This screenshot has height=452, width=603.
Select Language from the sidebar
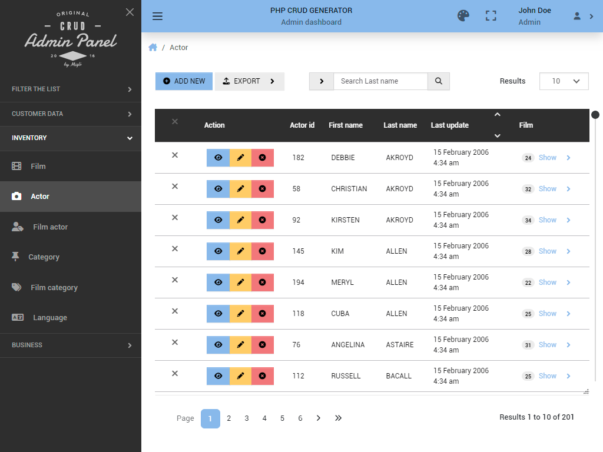pos(51,317)
